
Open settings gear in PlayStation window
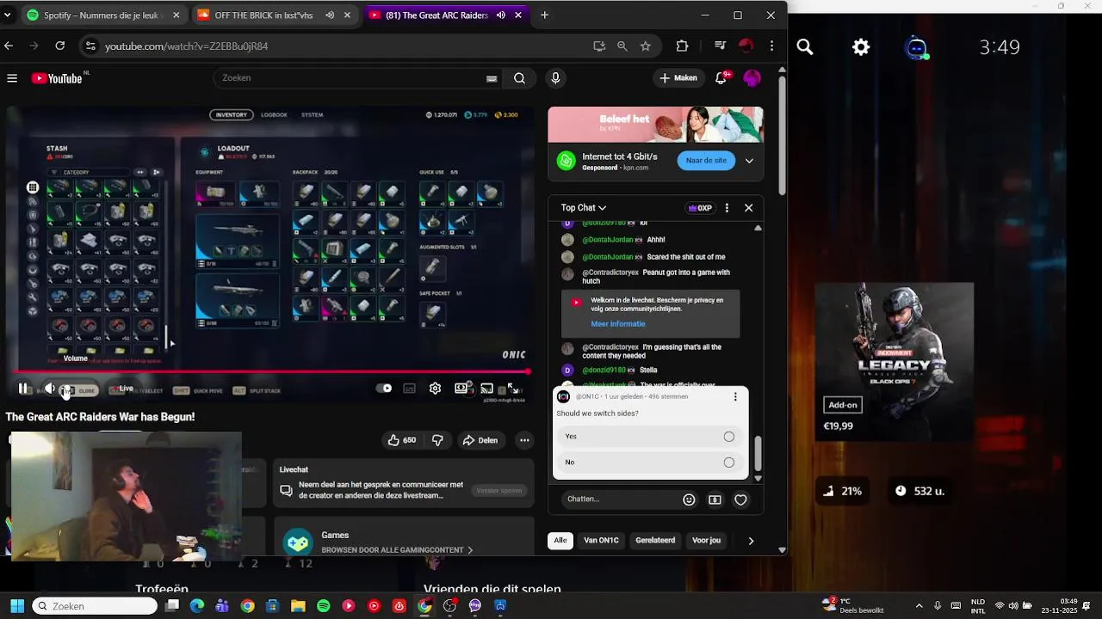point(861,47)
